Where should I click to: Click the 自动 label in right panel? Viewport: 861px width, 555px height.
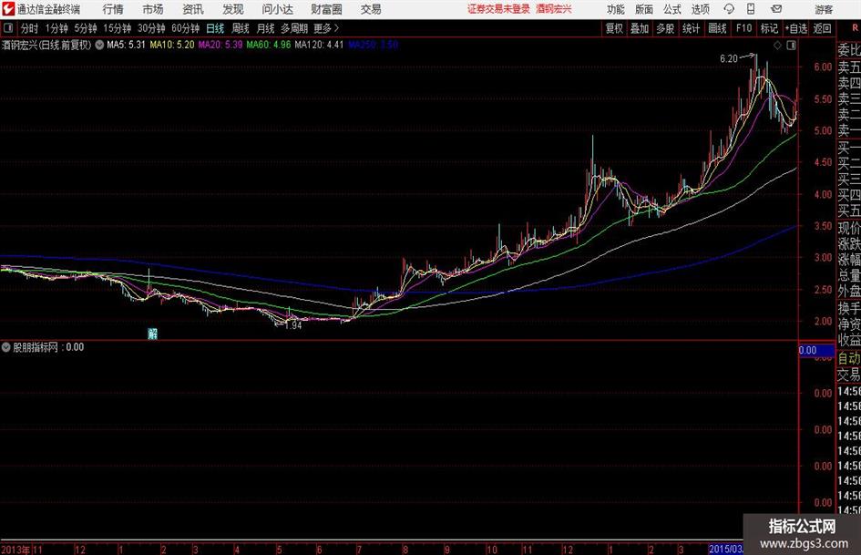click(x=848, y=358)
